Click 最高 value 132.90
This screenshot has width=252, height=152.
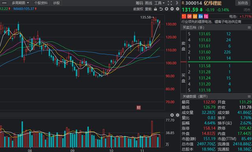click(x=209, y=102)
